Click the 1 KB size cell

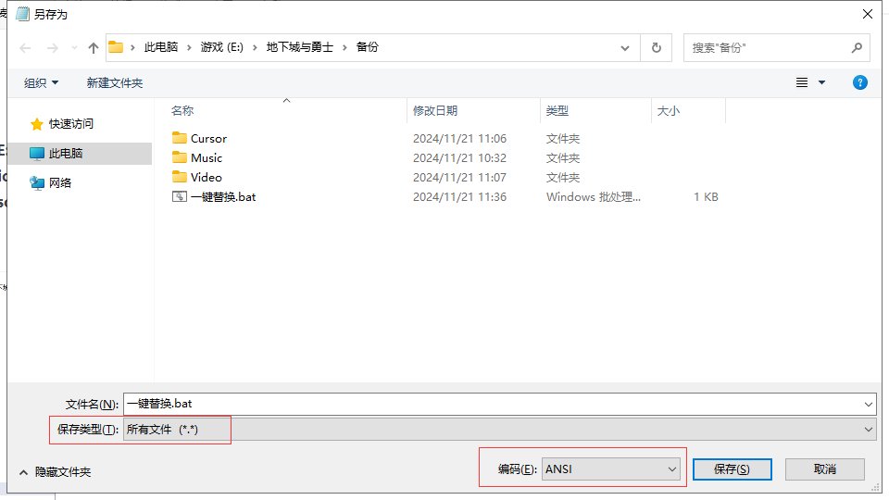click(706, 196)
